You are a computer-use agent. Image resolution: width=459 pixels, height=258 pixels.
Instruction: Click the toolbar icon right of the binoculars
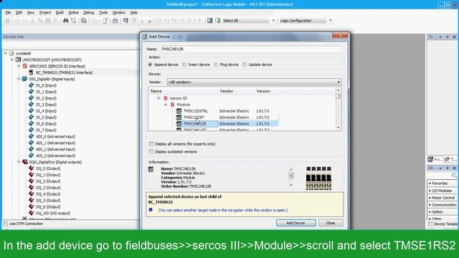click(x=73, y=21)
